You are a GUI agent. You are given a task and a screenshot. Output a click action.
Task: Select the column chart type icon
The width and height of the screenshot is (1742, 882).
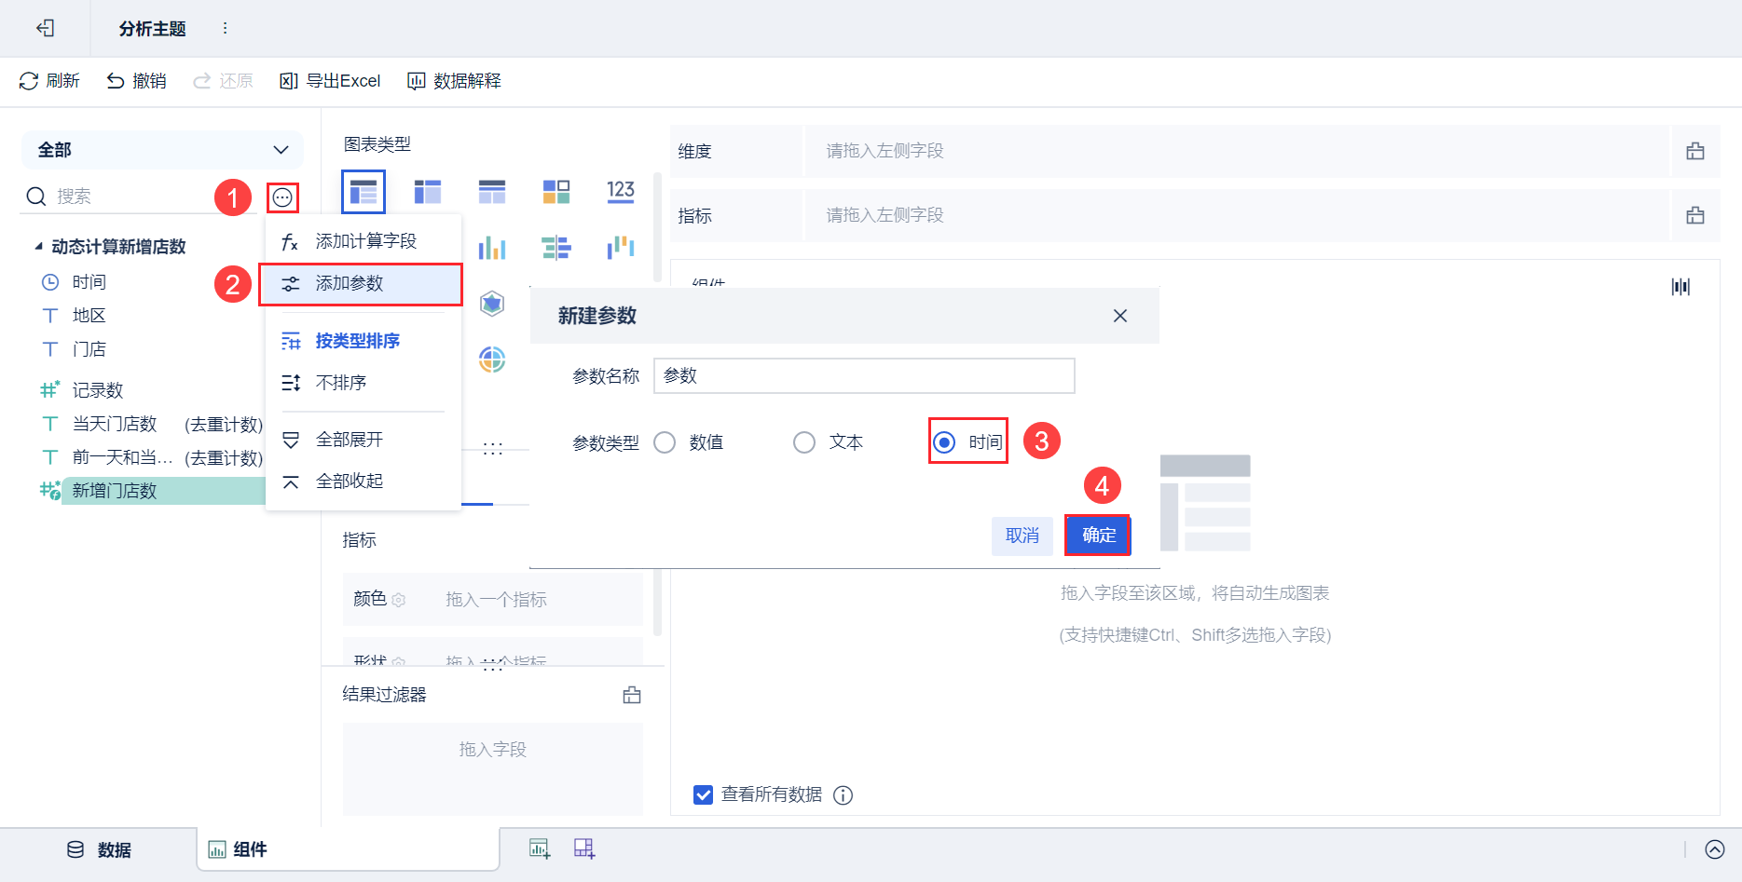(x=492, y=248)
